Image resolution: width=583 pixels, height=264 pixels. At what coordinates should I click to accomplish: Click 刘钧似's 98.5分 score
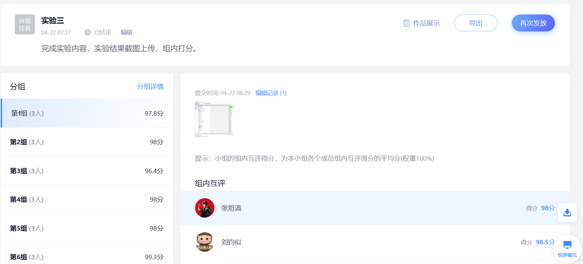(x=545, y=242)
